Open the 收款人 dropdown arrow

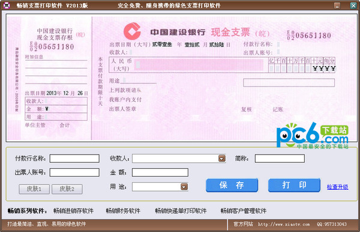coord(222,159)
